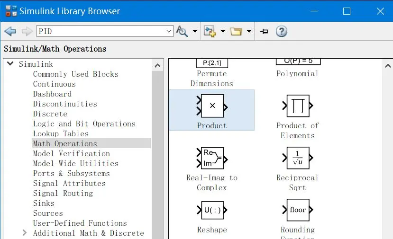Select Signal Routing library
The width and height of the screenshot is (393, 239).
click(x=63, y=193)
